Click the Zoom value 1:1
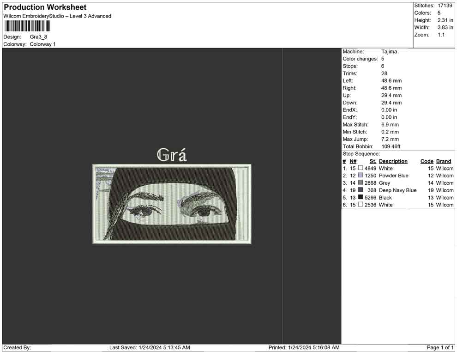The width and height of the screenshot is (457, 352). (x=441, y=35)
